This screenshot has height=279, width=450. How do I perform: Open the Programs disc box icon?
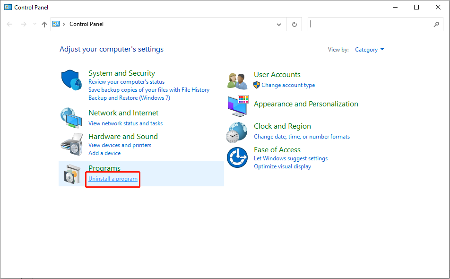(72, 174)
